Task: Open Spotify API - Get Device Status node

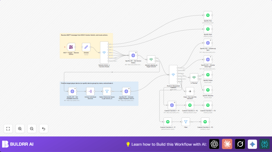Action: (x=133, y=55)
